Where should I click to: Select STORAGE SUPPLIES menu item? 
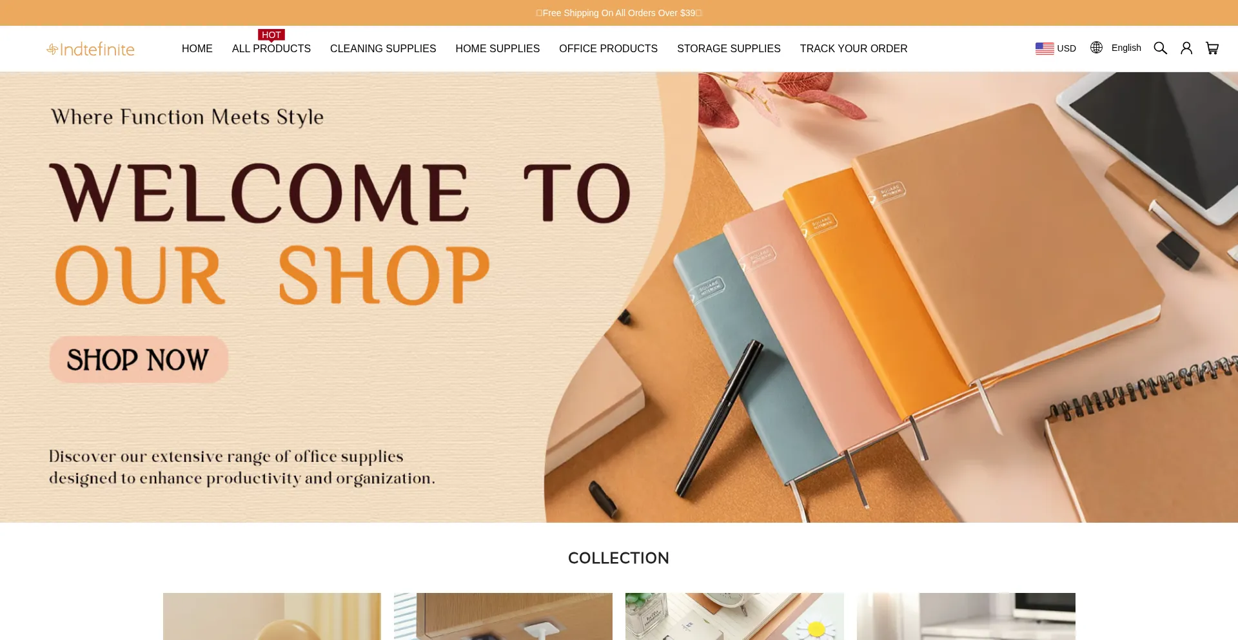[729, 49]
